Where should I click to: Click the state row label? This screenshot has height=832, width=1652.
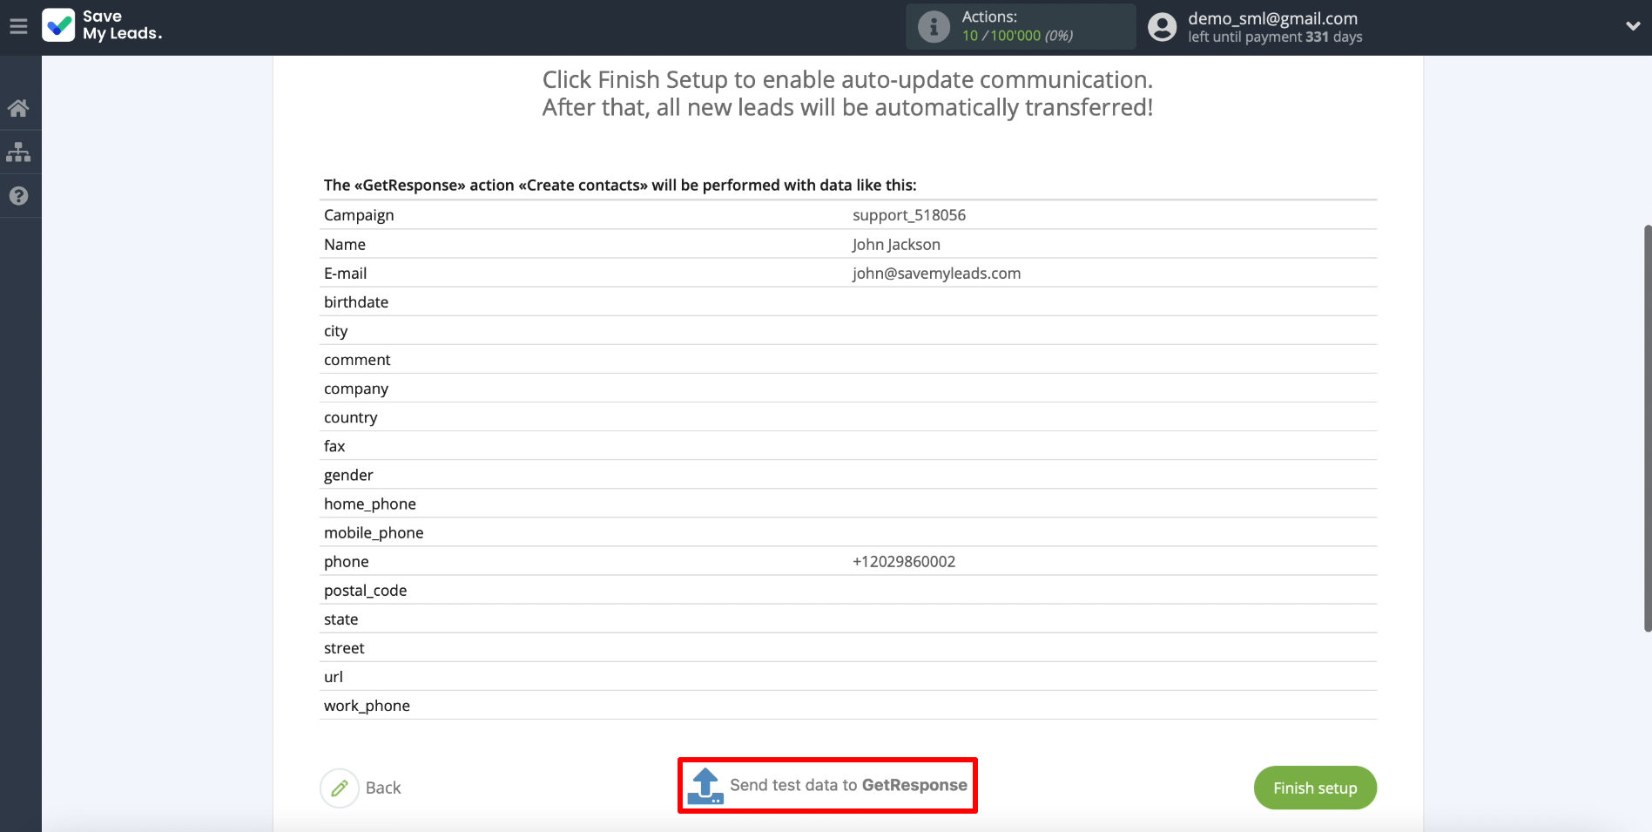coord(341,619)
